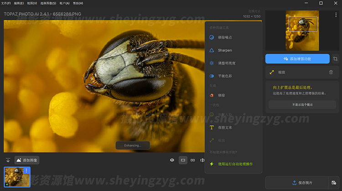Pick the Adjust Lighting (调整明亮度) option
The image size is (342, 191).
[x=226, y=63]
